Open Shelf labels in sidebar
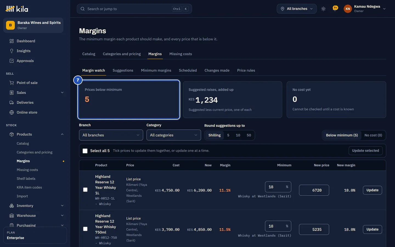Screen dimensions: 395x247 tap(26, 179)
